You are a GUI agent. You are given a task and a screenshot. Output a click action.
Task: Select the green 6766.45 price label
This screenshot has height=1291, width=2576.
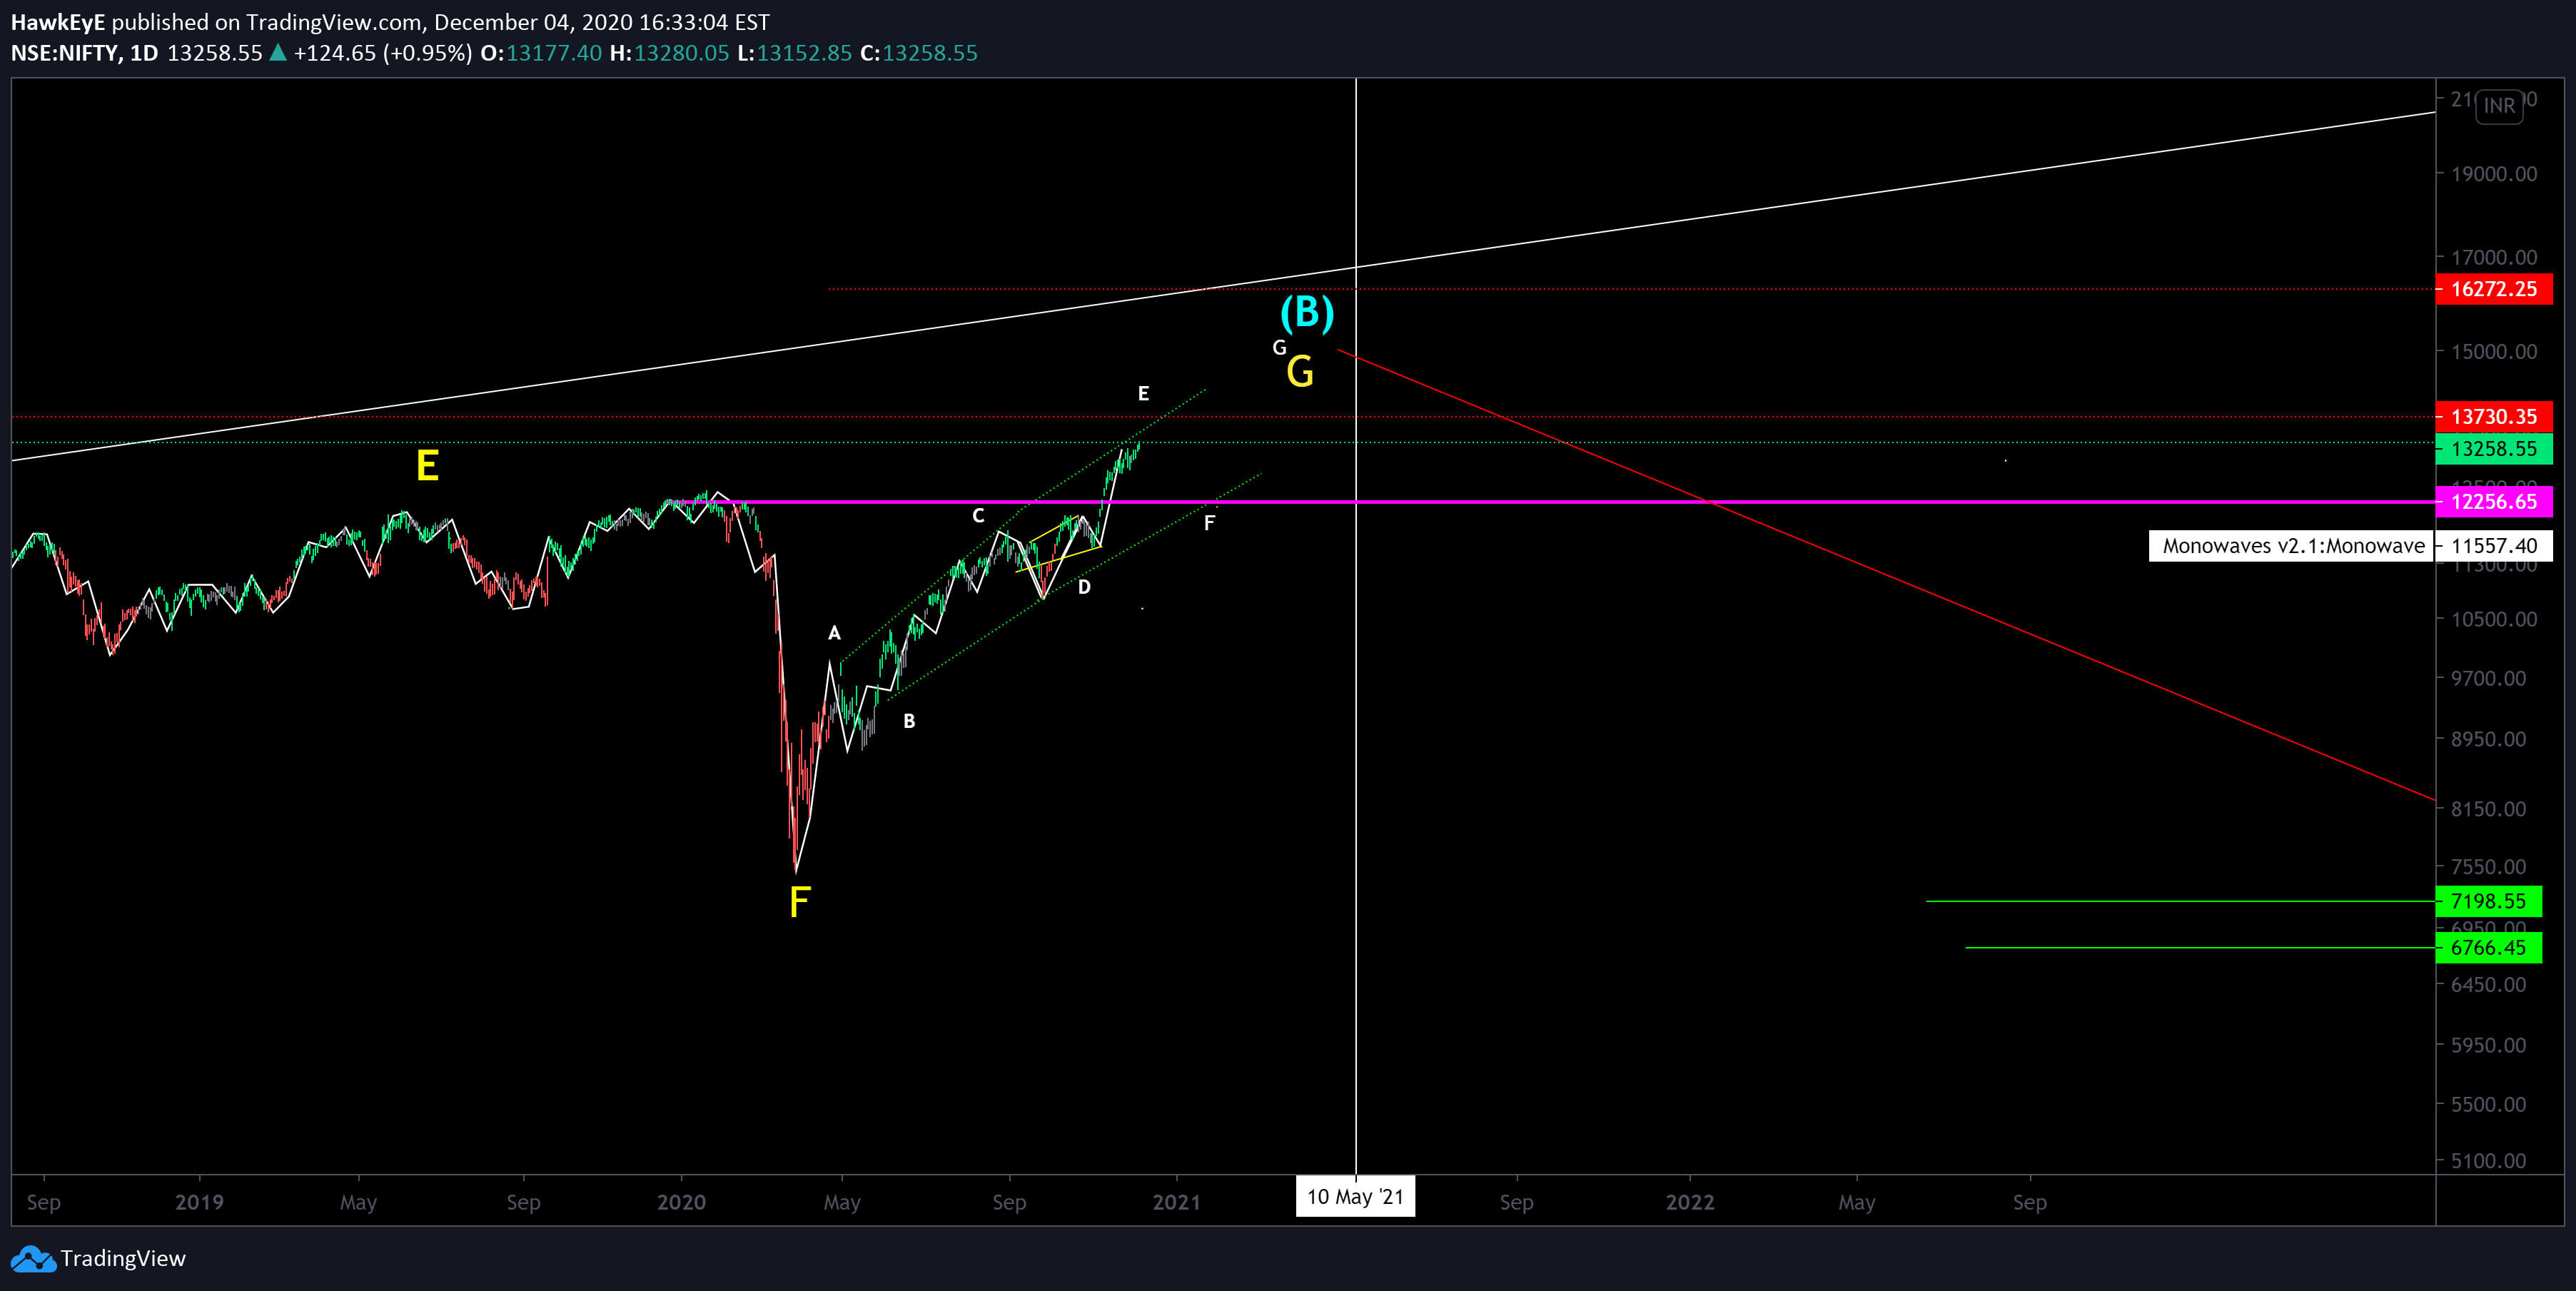pos(2489,947)
